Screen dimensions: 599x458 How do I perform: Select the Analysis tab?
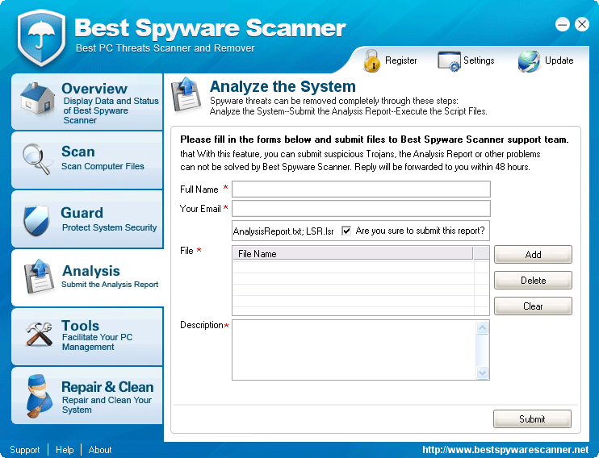(x=87, y=278)
